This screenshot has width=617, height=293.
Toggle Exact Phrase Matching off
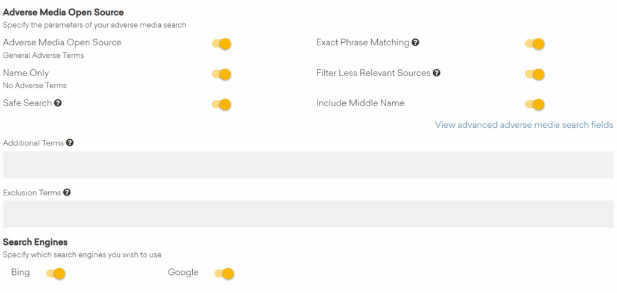[535, 44]
